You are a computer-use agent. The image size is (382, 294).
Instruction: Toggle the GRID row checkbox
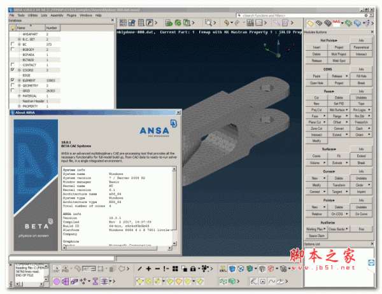[x=13, y=90]
